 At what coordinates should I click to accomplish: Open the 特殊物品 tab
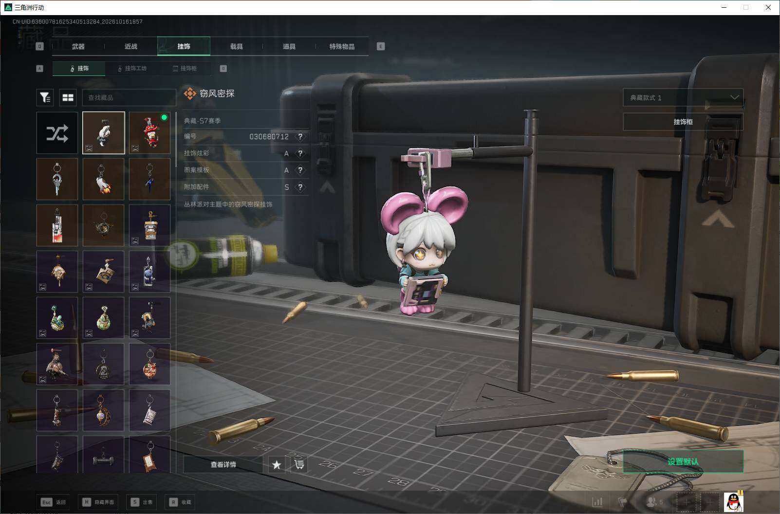(342, 46)
